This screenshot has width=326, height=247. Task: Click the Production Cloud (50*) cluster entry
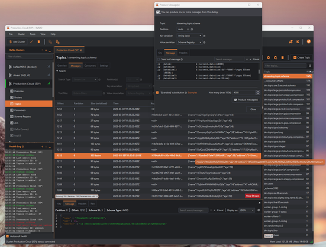pos(28,84)
